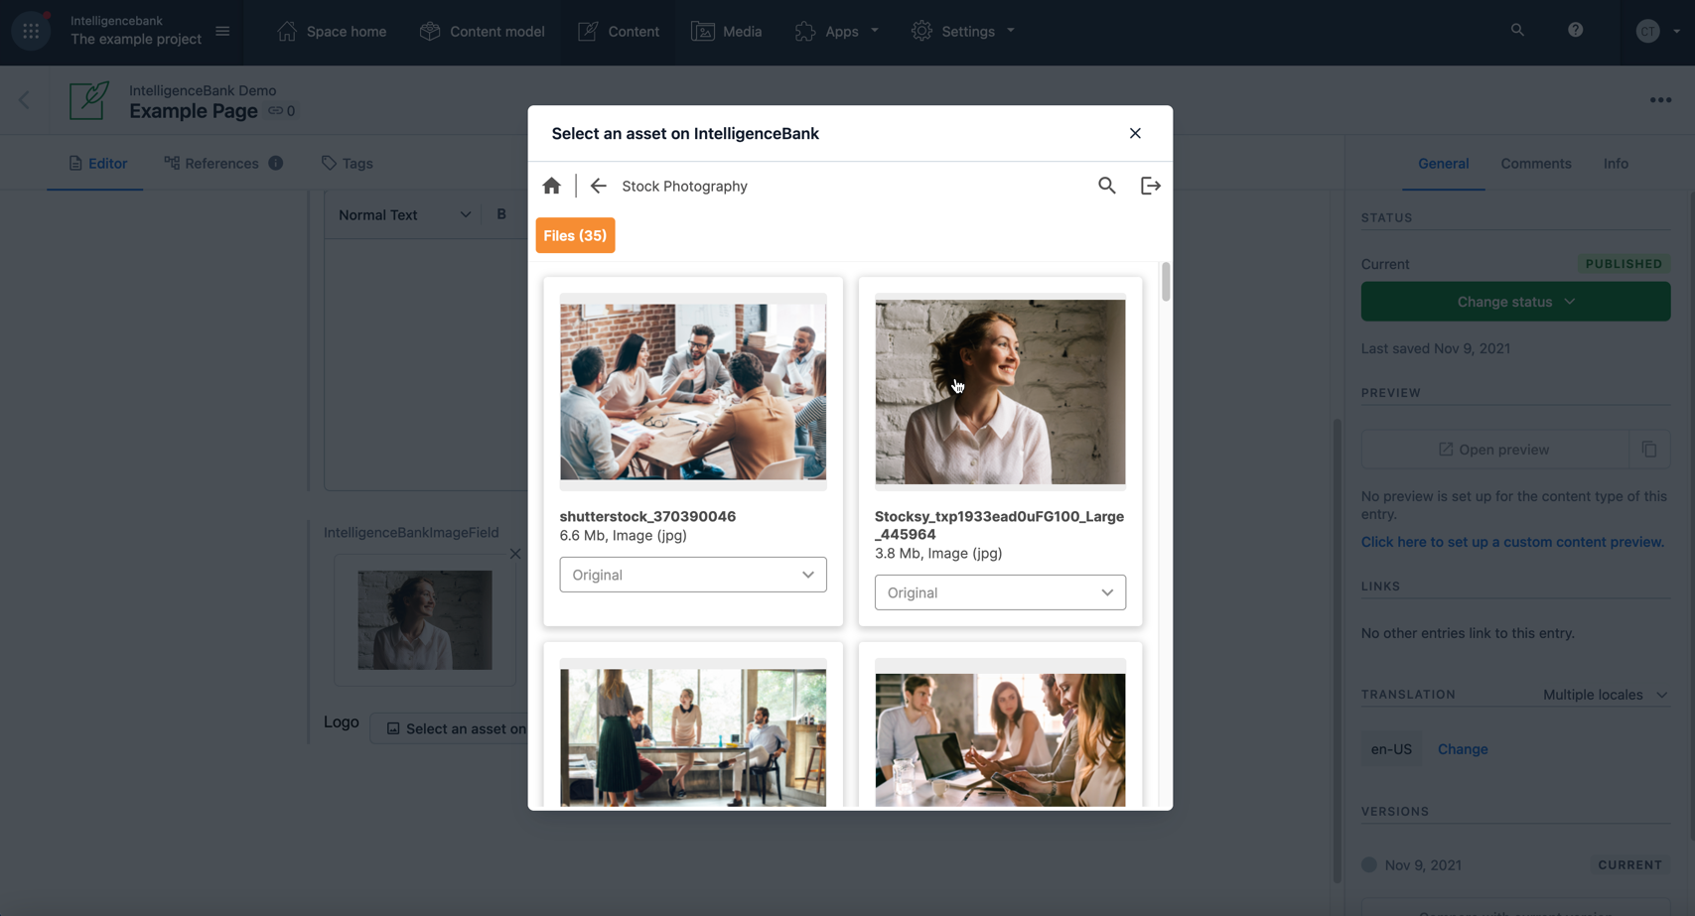Select the Nov 9, 2021 version radio
The image size is (1695, 916).
pos(1369,864)
